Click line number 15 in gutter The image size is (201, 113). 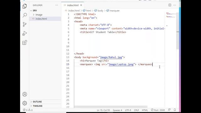[68, 64]
